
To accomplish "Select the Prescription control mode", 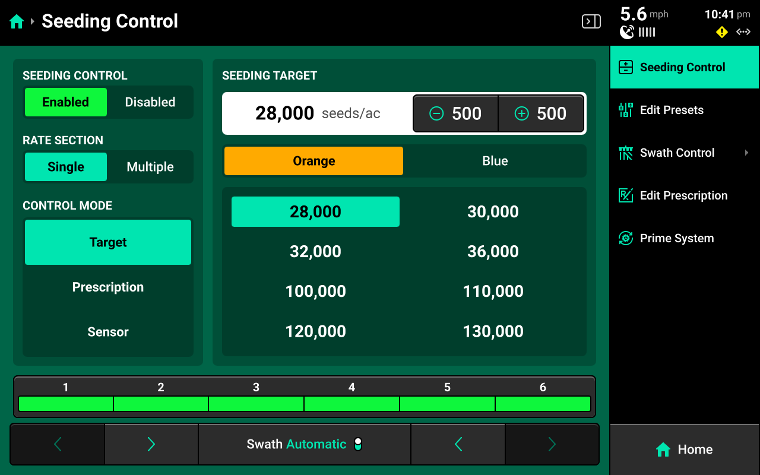I will [x=108, y=287].
